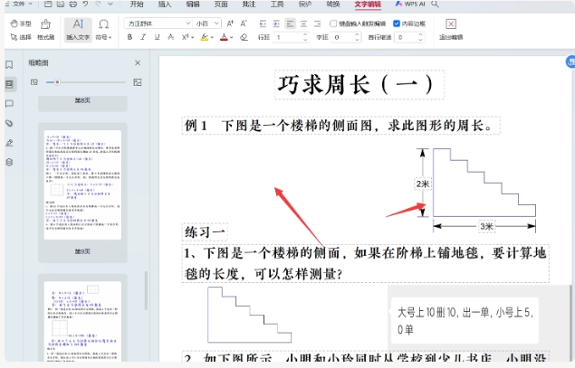575x368 pixels.
Task: Open the File (文件) menu
Action: click(x=21, y=4)
